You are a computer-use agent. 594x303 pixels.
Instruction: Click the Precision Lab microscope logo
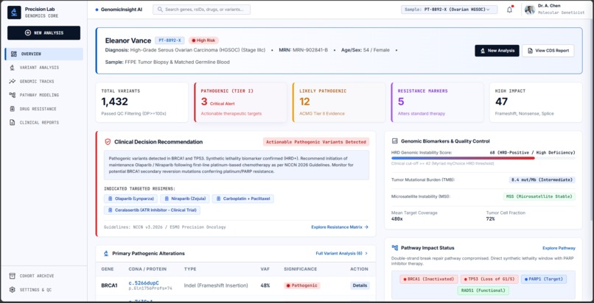[x=15, y=13]
